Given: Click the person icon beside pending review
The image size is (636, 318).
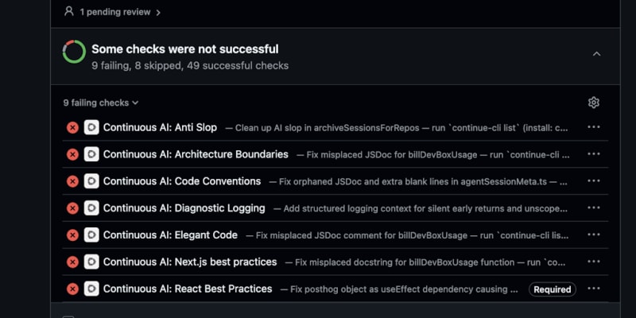Looking at the screenshot, I should tap(69, 12).
